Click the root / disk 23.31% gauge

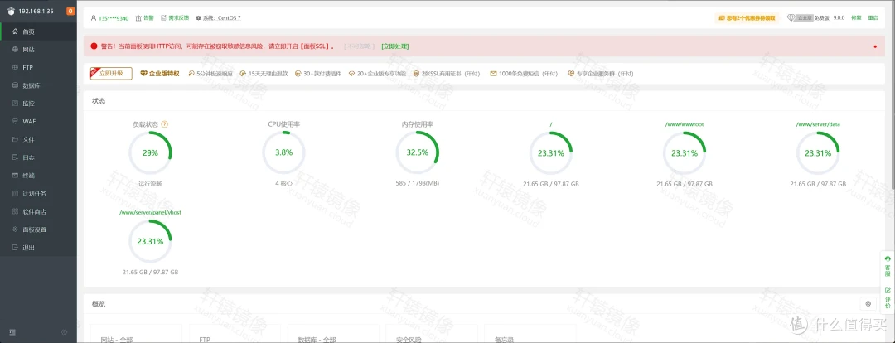551,153
